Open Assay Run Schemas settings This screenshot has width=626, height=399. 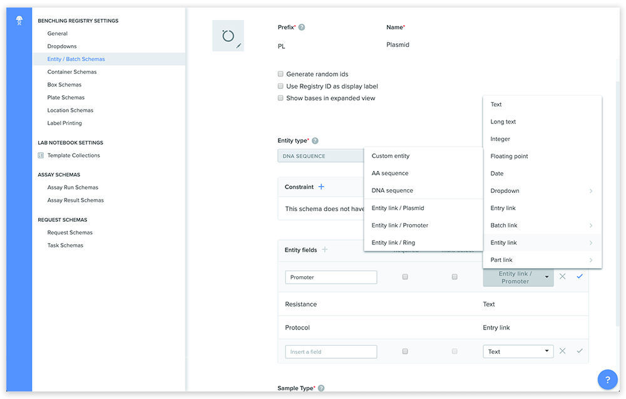[71, 187]
